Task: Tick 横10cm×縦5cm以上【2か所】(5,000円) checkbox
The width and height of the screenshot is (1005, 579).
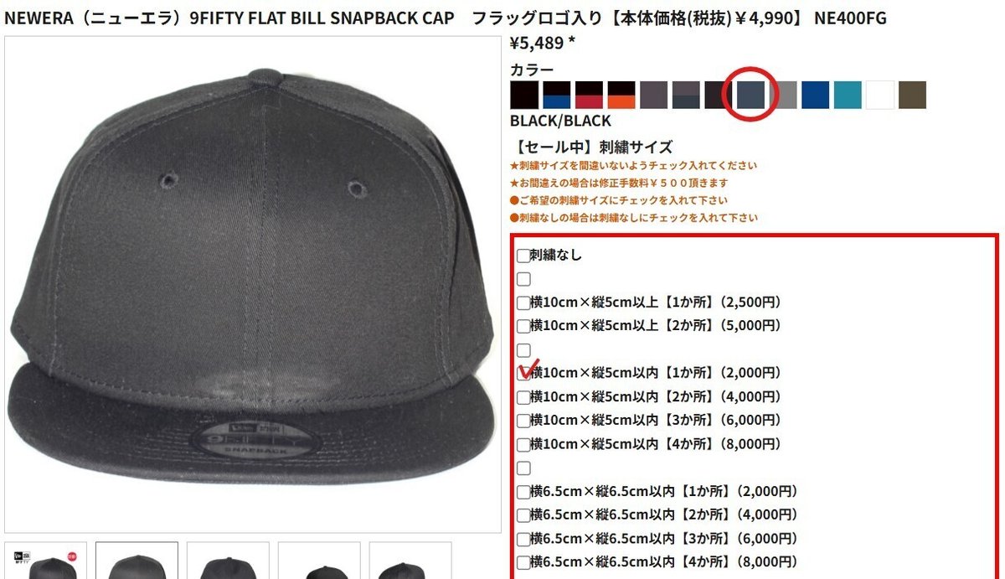Action: pyautogui.click(x=523, y=326)
